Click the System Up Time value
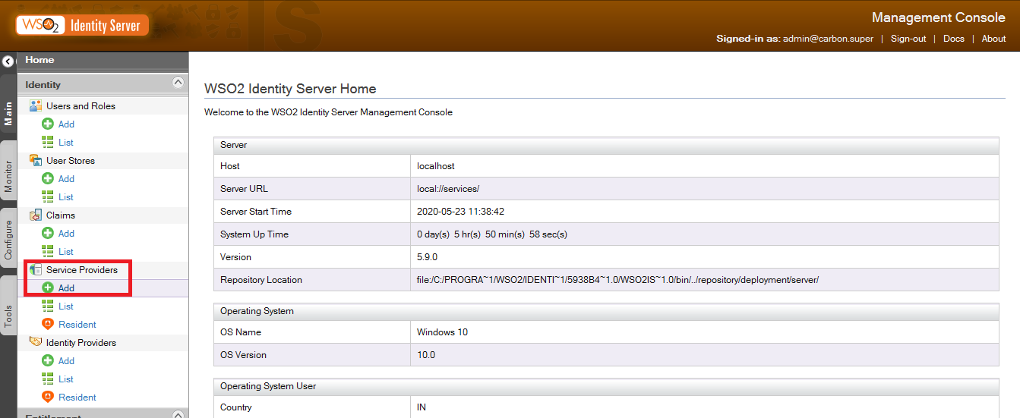The image size is (1020, 418). point(492,234)
